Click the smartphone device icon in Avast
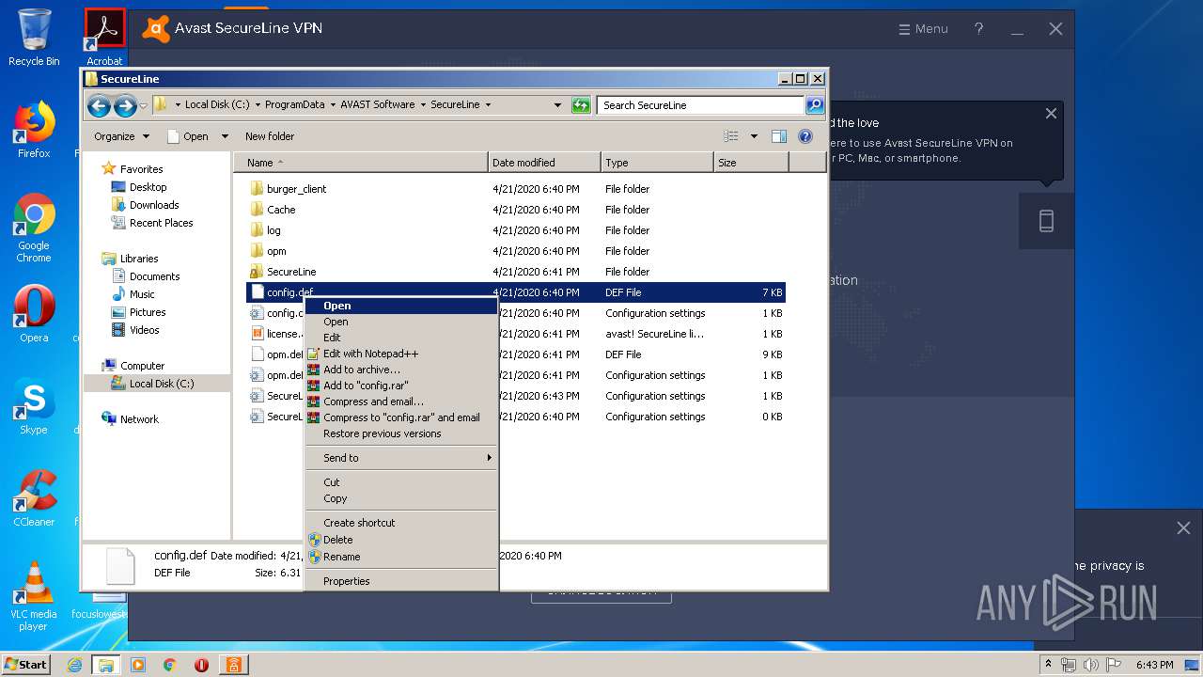This screenshot has height=677, width=1203. click(1046, 221)
